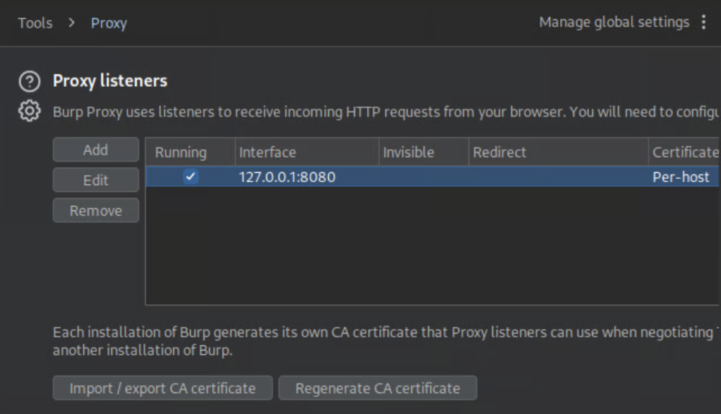Add a new proxy listener
This screenshot has width=721, height=414.
point(95,149)
